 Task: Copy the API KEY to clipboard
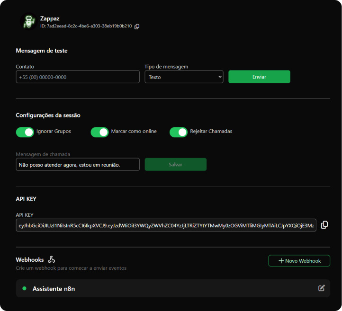point(324,225)
